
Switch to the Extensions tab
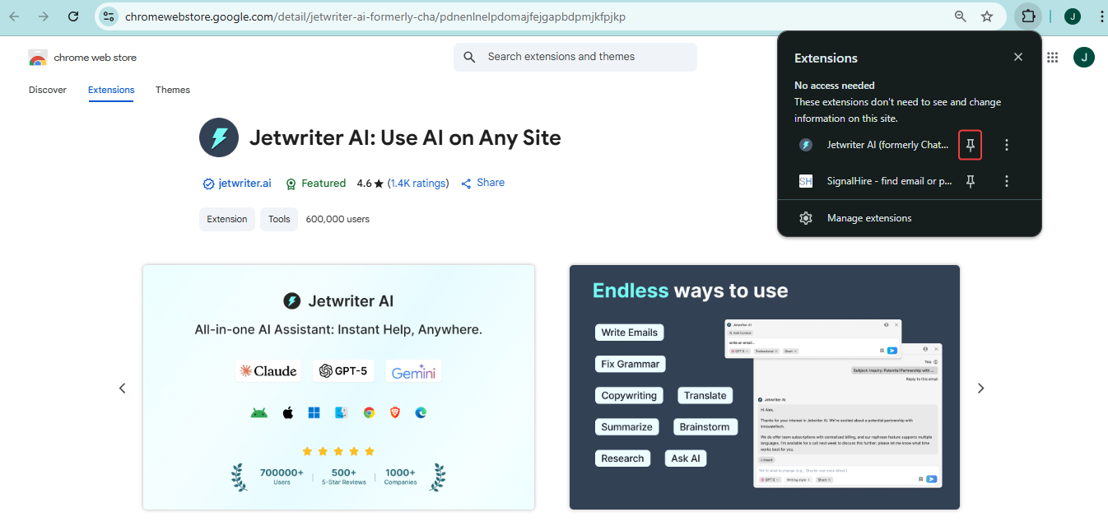coord(111,90)
